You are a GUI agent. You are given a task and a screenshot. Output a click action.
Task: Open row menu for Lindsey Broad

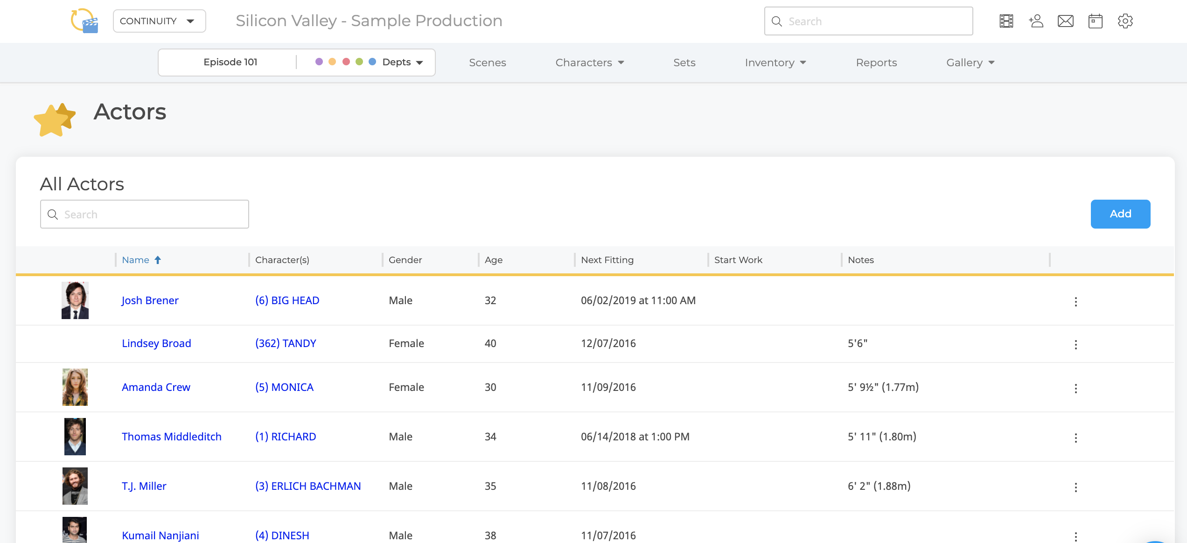[1076, 345]
